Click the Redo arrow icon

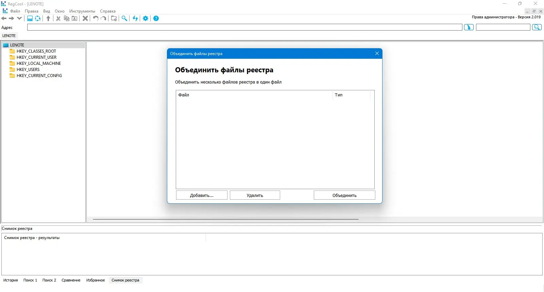[x=104, y=18]
